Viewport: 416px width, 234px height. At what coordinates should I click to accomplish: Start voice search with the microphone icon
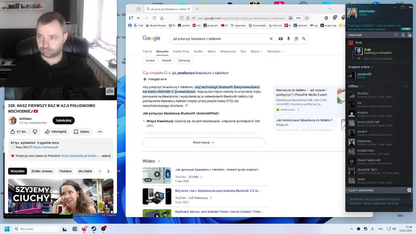point(288,39)
